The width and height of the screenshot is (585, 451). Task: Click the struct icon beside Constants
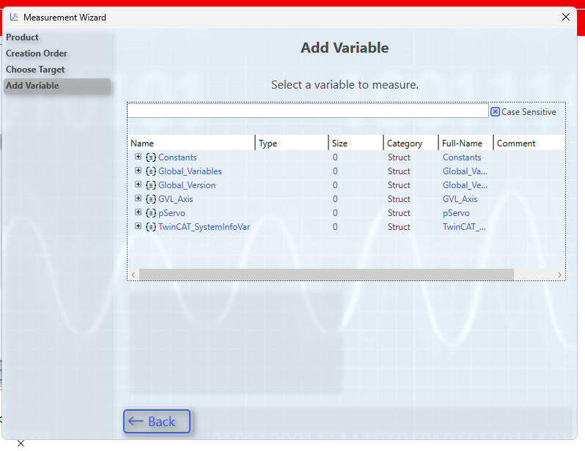pos(151,157)
